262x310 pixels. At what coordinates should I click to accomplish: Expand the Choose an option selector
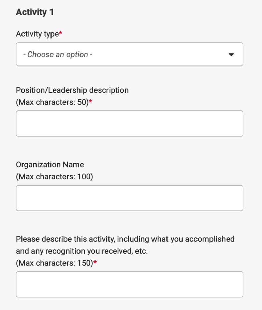[x=130, y=54]
